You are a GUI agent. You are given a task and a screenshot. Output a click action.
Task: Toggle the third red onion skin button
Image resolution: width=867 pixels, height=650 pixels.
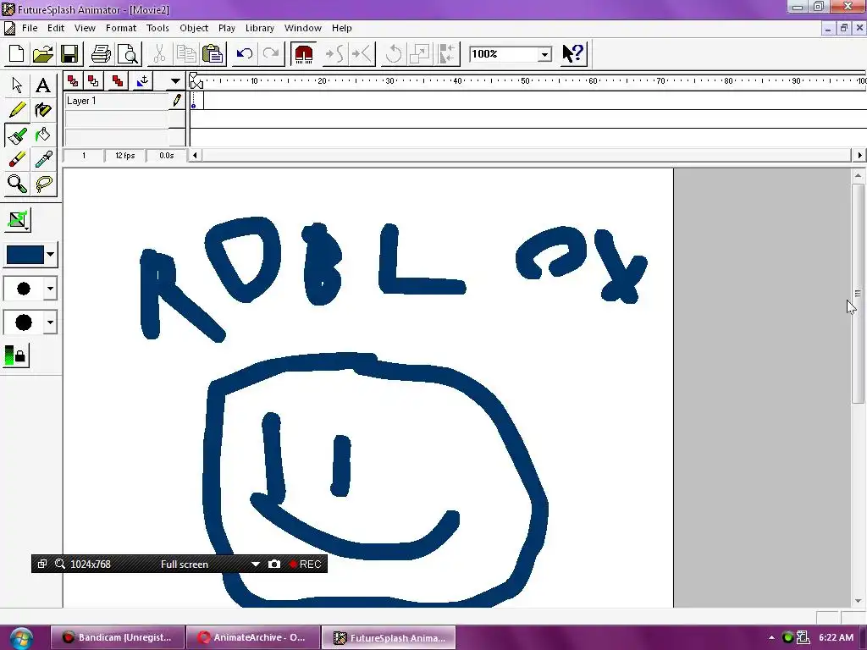[117, 81]
